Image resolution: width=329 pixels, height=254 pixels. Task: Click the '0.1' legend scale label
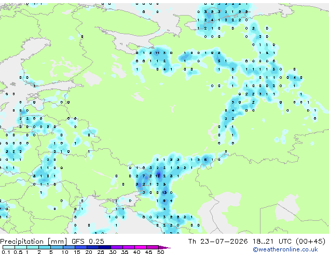tap(6, 252)
